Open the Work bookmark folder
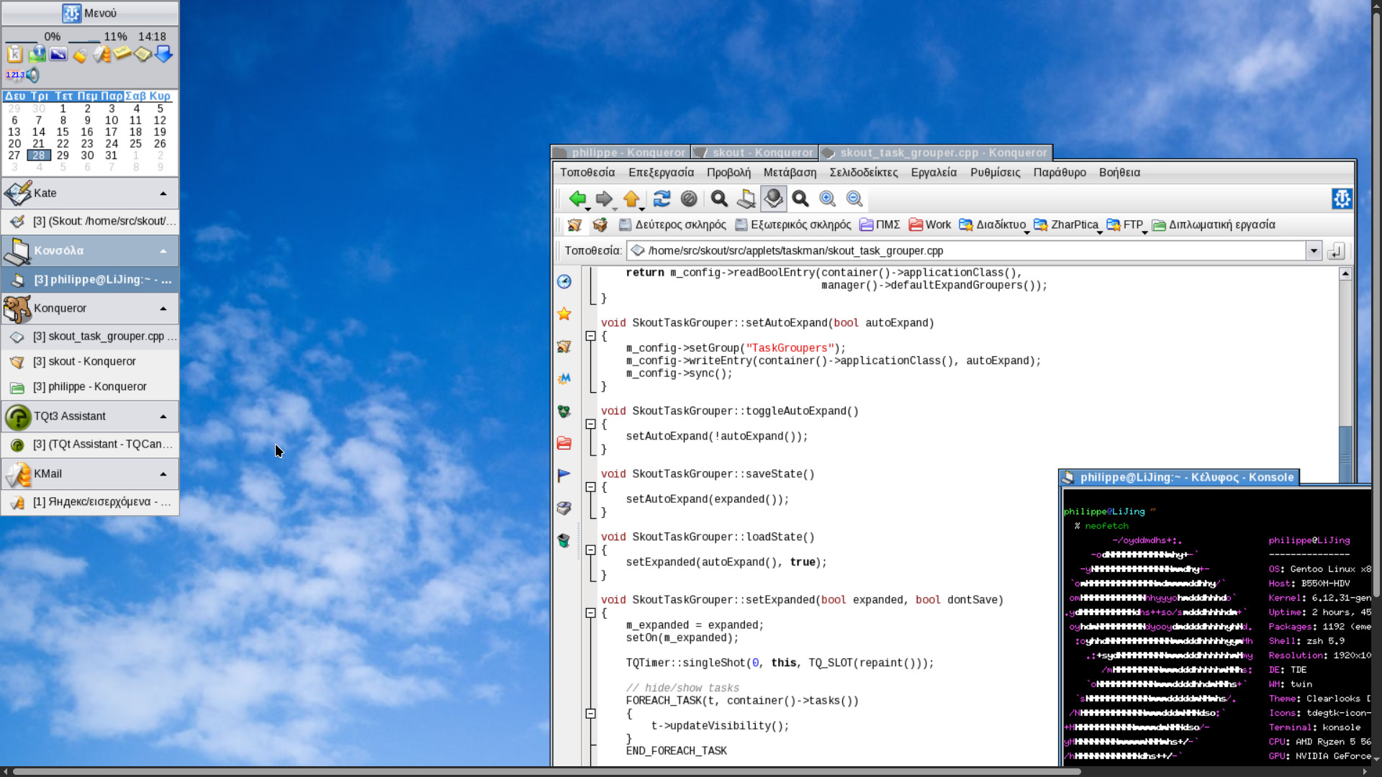 click(x=929, y=224)
